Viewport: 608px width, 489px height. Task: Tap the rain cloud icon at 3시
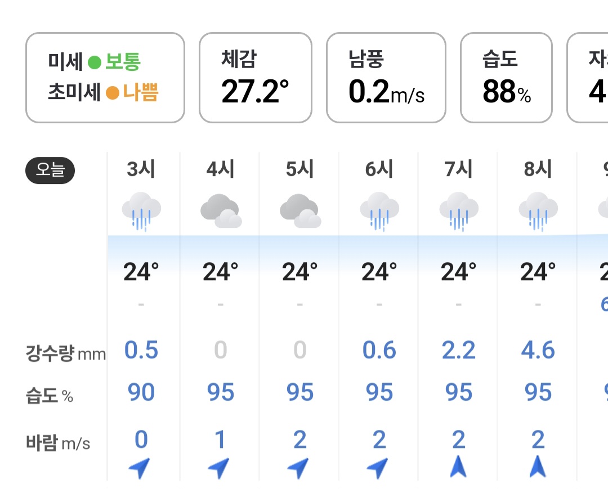141,212
